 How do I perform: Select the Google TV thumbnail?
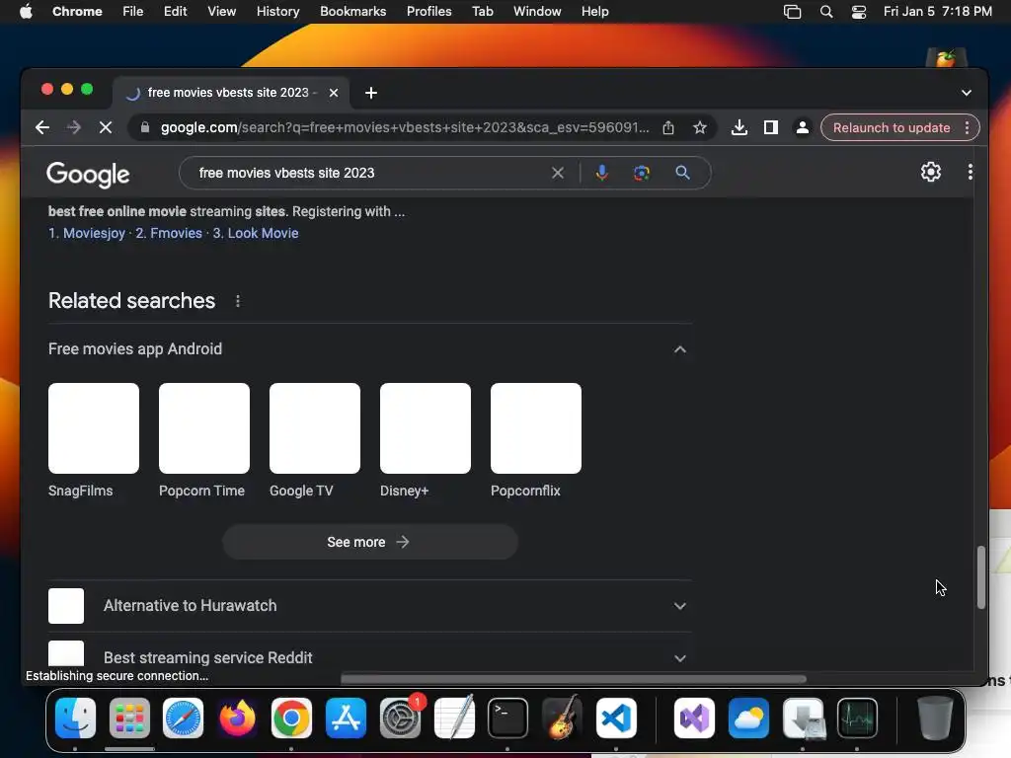[x=315, y=428]
